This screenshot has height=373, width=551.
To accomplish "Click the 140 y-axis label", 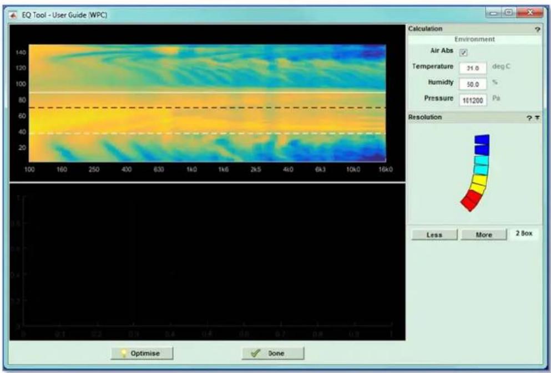I will [21, 52].
